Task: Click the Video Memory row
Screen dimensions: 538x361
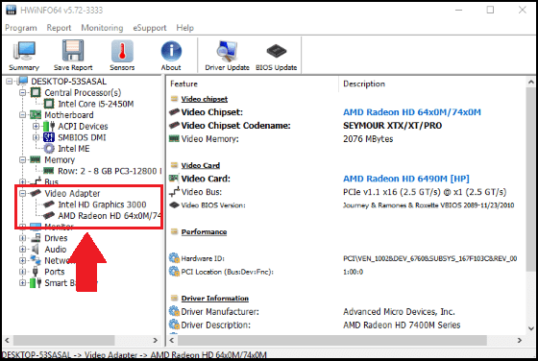Action: point(347,139)
